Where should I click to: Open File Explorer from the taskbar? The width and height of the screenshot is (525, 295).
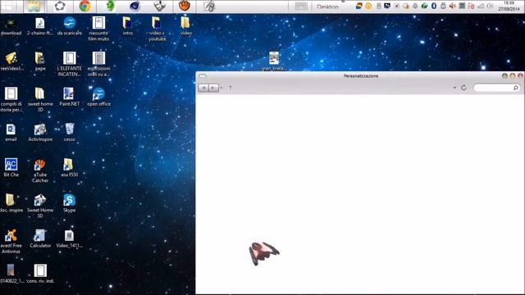[x=34, y=6]
